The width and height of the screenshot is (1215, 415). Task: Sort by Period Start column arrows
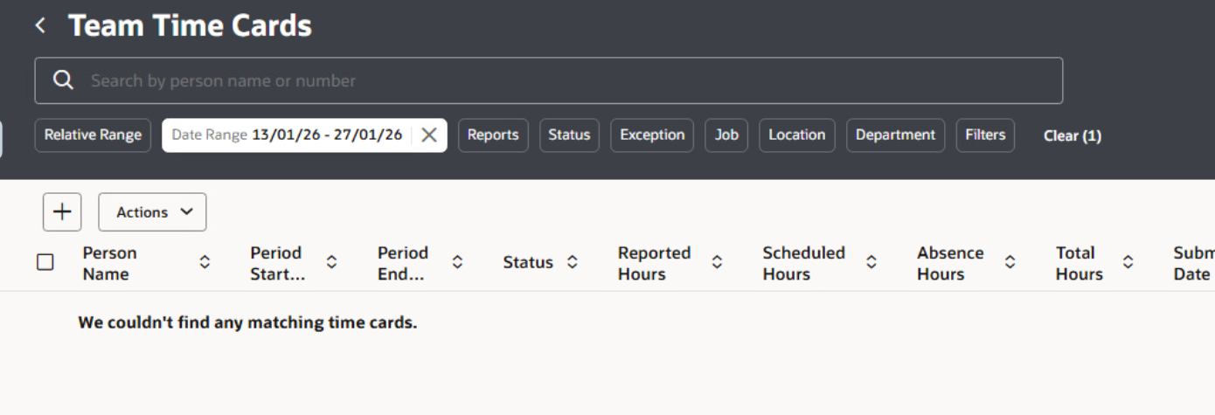click(332, 262)
